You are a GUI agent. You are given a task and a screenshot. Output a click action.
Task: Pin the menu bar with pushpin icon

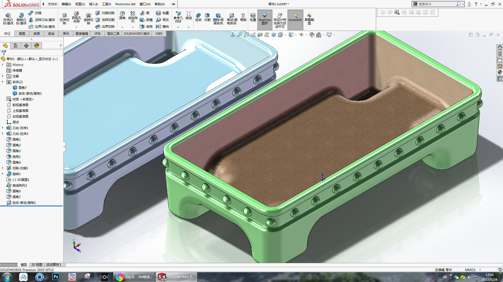point(173,4)
